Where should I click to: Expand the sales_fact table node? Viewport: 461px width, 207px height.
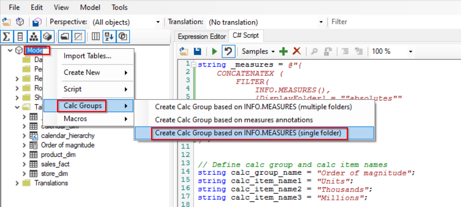click(25, 164)
